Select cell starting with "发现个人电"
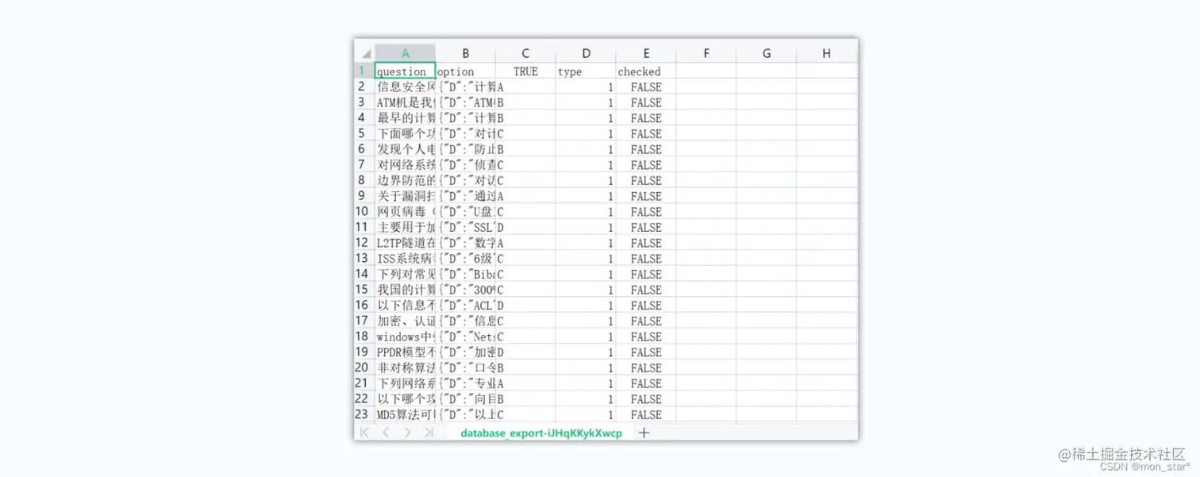Image resolution: width=1200 pixels, height=477 pixels. point(405,149)
